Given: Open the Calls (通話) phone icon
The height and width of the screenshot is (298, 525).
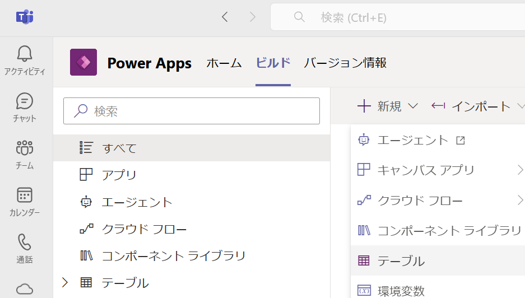Looking at the screenshot, I should (25, 242).
